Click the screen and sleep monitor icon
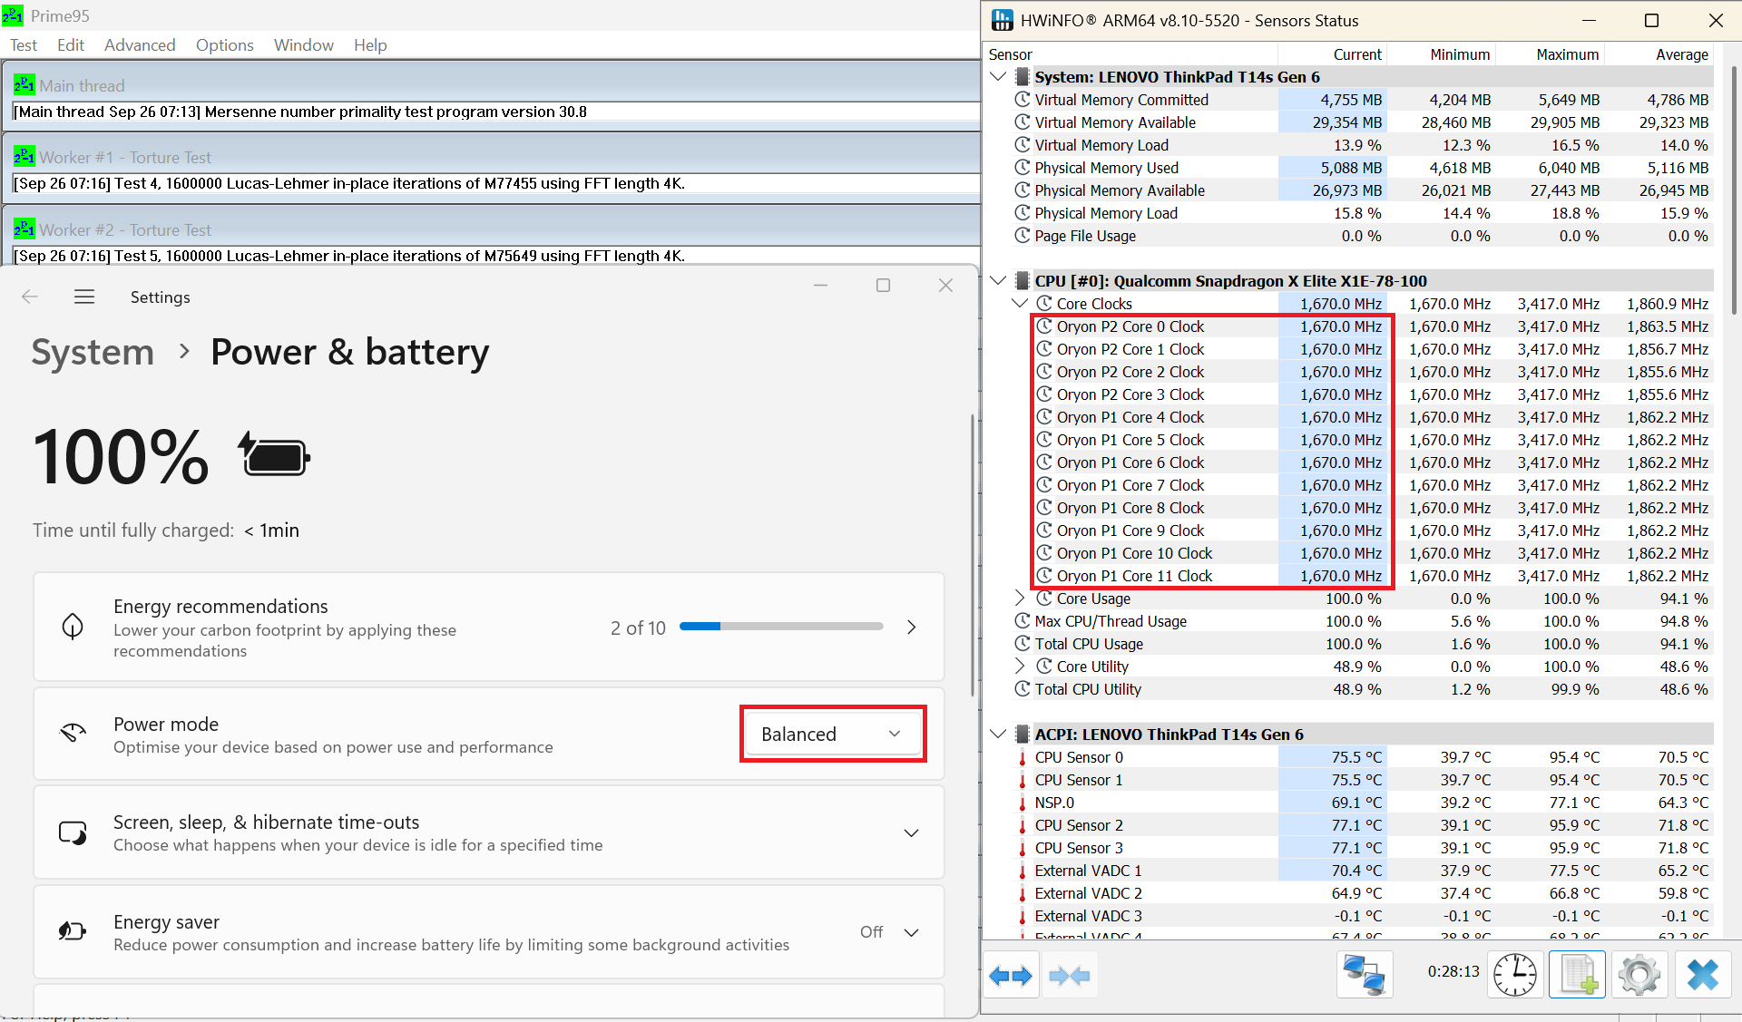This screenshot has height=1022, width=1742. coord(73,832)
